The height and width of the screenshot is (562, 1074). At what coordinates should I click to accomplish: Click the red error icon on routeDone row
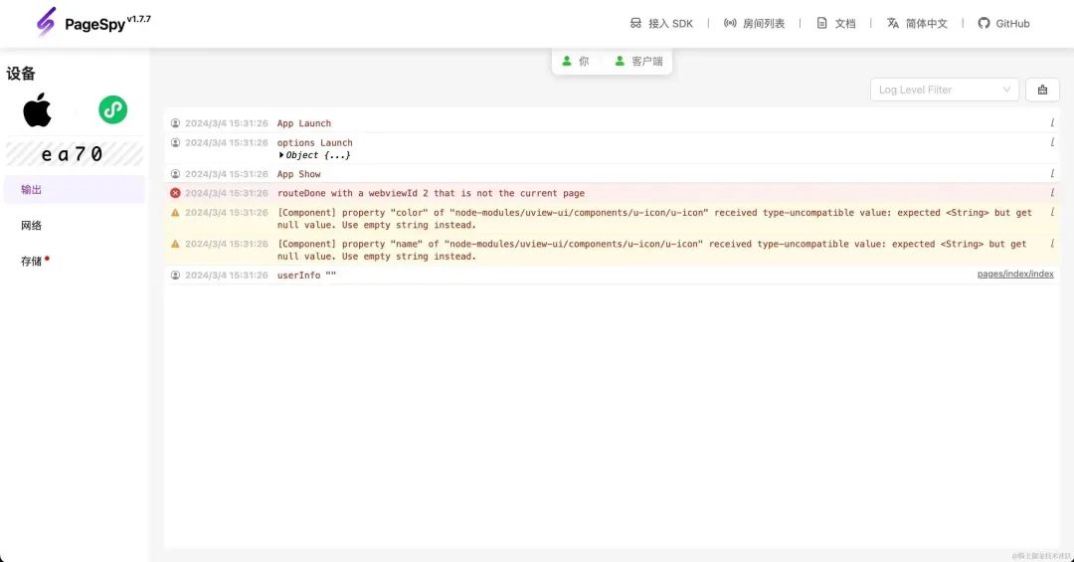point(175,193)
